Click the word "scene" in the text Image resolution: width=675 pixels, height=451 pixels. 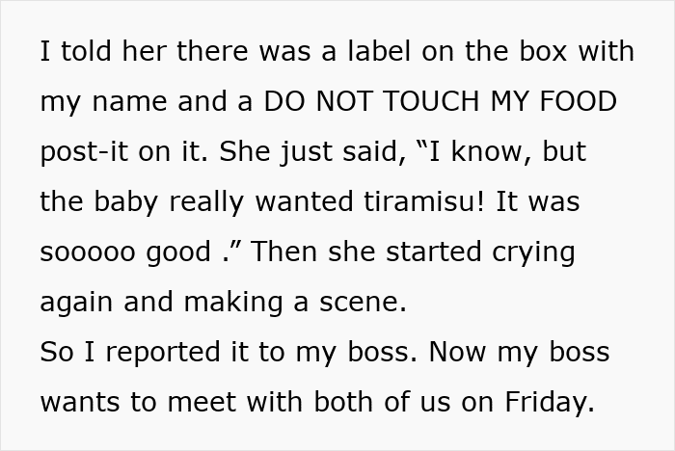(364, 302)
